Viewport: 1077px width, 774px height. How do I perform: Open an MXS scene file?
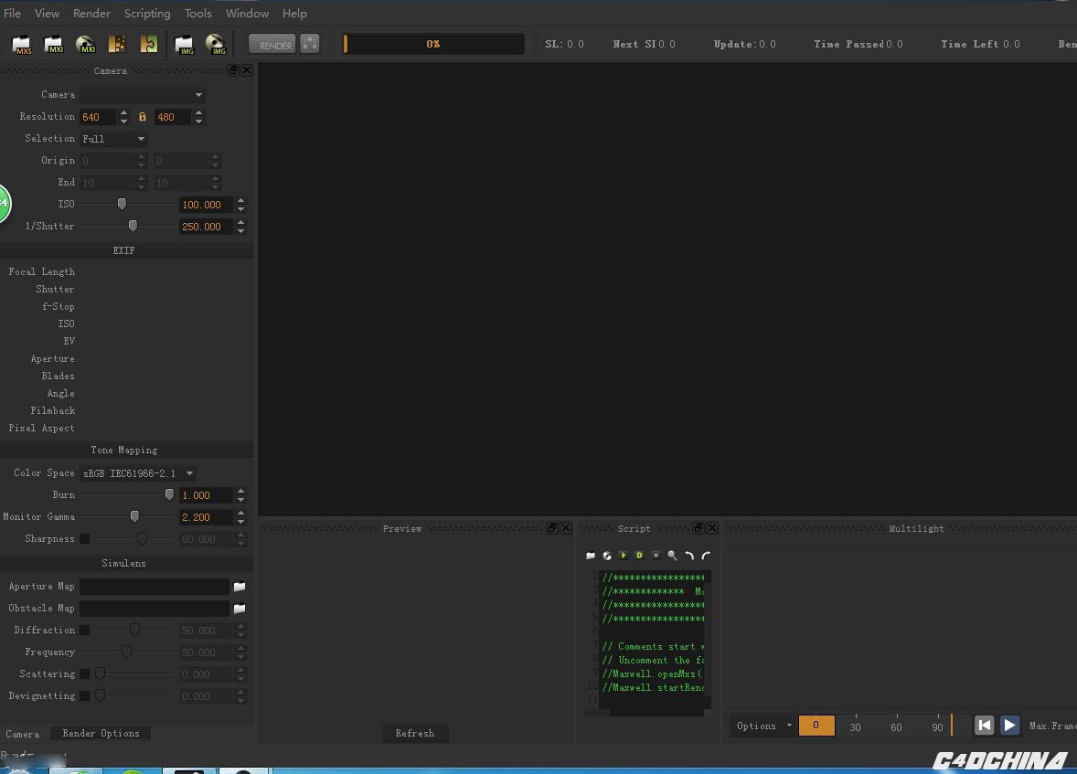coord(22,45)
